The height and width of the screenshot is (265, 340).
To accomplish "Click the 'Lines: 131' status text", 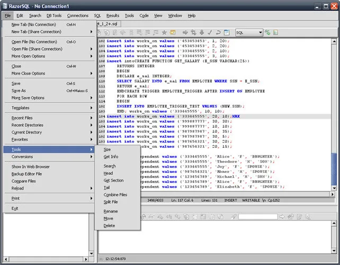I will coord(209,200).
